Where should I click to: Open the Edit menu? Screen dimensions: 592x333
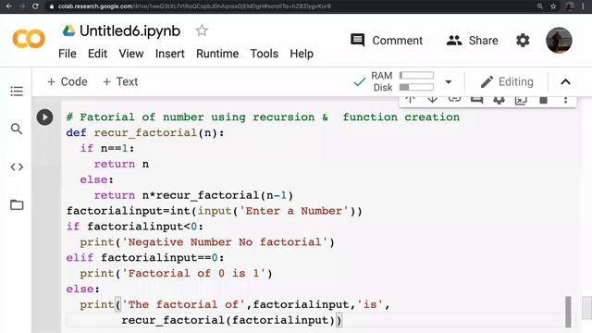click(97, 54)
